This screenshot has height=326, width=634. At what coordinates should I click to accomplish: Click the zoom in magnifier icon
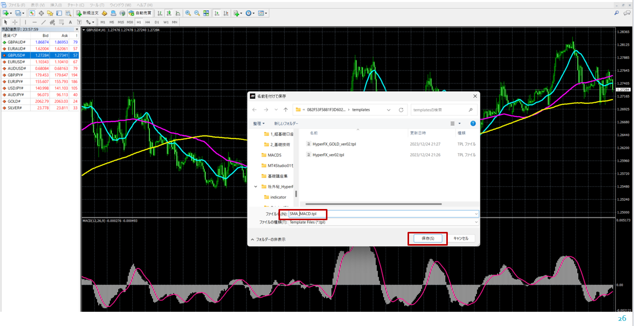[x=188, y=13]
